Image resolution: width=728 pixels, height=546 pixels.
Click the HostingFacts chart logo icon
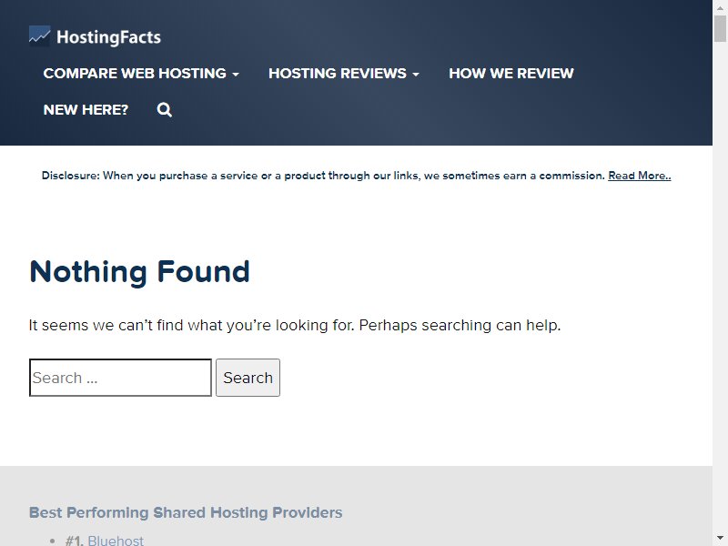(39, 36)
